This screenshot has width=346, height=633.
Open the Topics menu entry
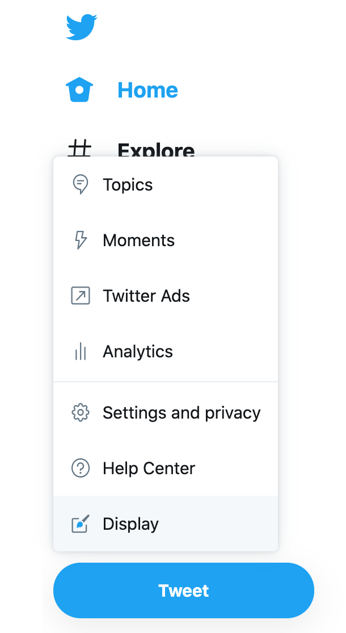pyautogui.click(x=128, y=184)
